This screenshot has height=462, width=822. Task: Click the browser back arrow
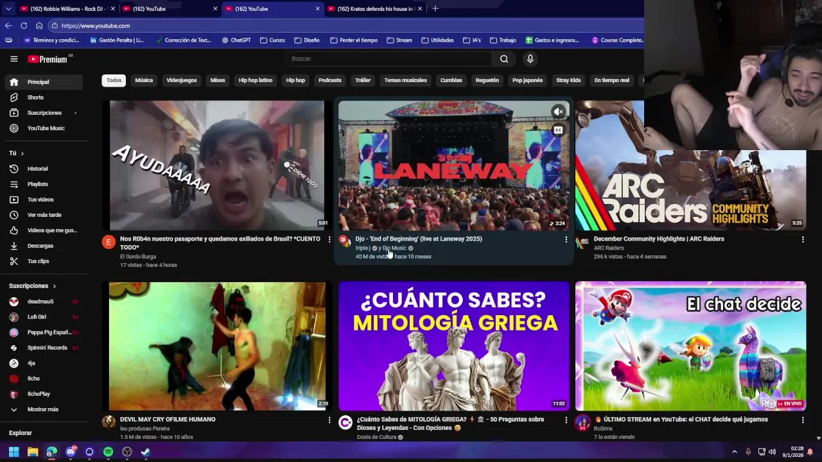pyautogui.click(x=8, y=26)
